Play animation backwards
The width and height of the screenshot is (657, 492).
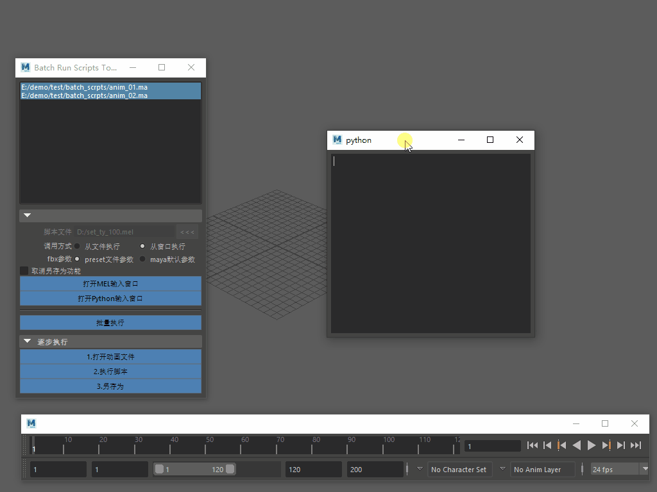[577, 445]
